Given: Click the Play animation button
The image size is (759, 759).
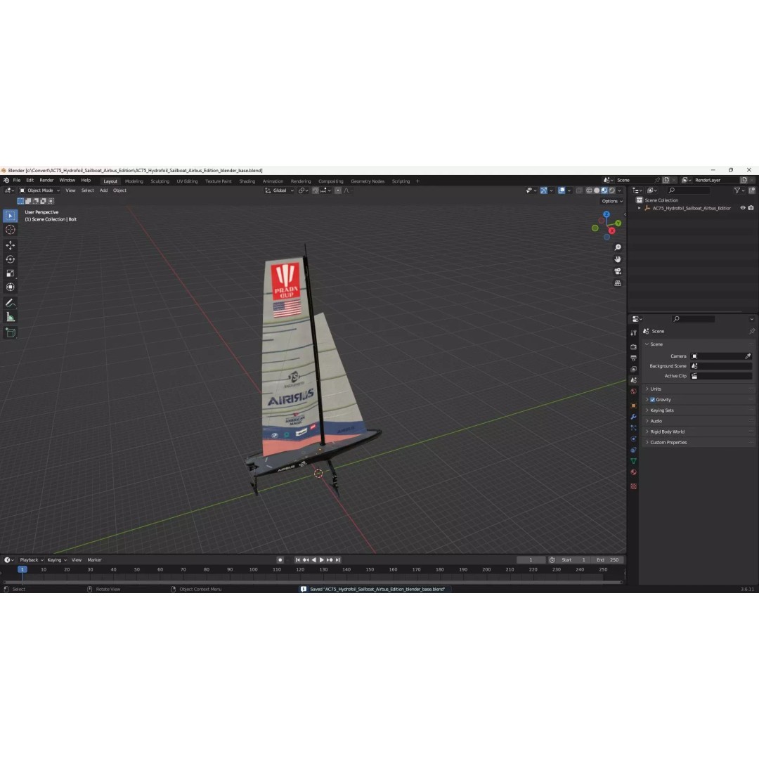Looking at the screenshot, I should coord(321,560).
